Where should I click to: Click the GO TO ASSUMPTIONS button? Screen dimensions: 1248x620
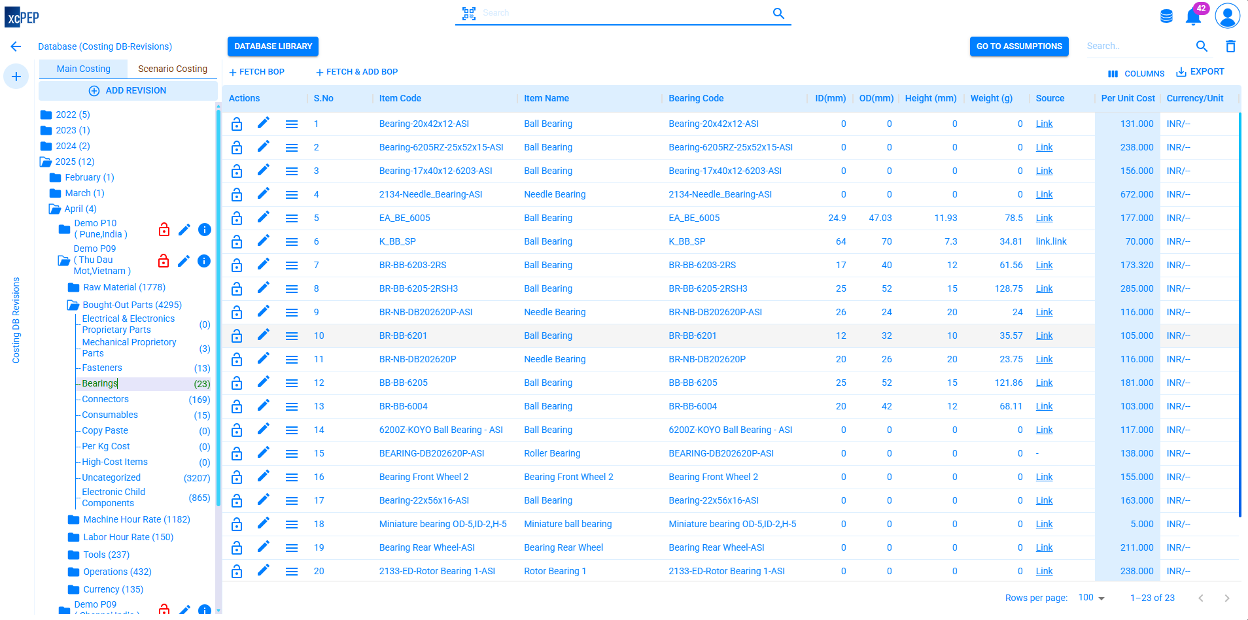click(x=1018, y=46)
